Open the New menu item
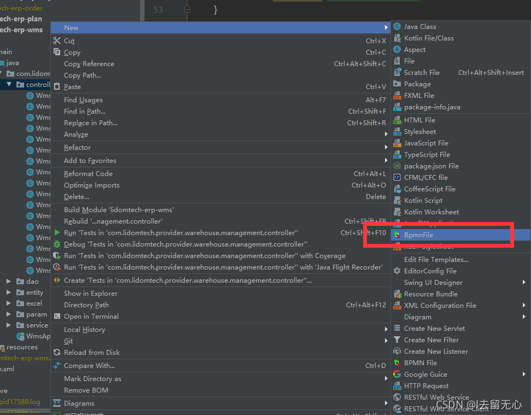The image size is (531, 415). point(220,28)
